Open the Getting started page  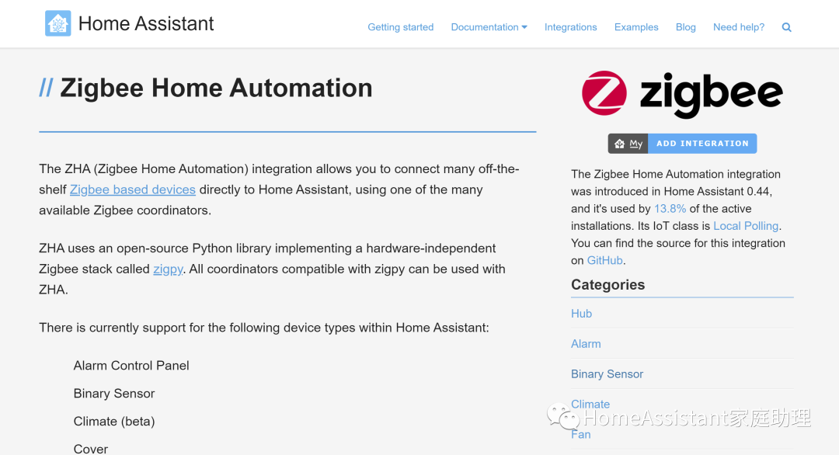click(400, 27)
